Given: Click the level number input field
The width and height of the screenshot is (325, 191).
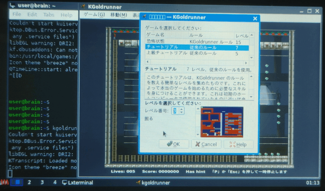Looking at the screenshot, I should click(175, 111).
